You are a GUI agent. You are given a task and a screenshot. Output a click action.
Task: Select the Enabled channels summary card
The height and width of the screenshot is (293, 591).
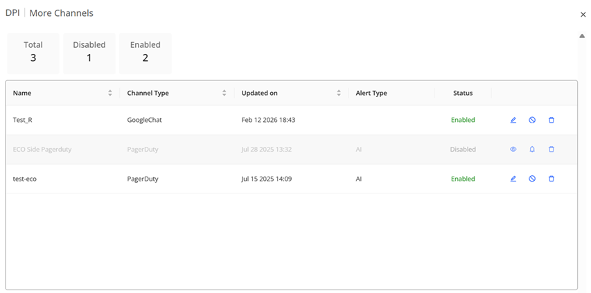tap(145, 53)
